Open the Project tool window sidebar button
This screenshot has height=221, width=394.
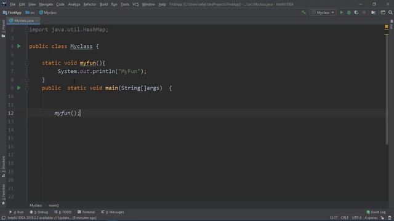[3, 29]
